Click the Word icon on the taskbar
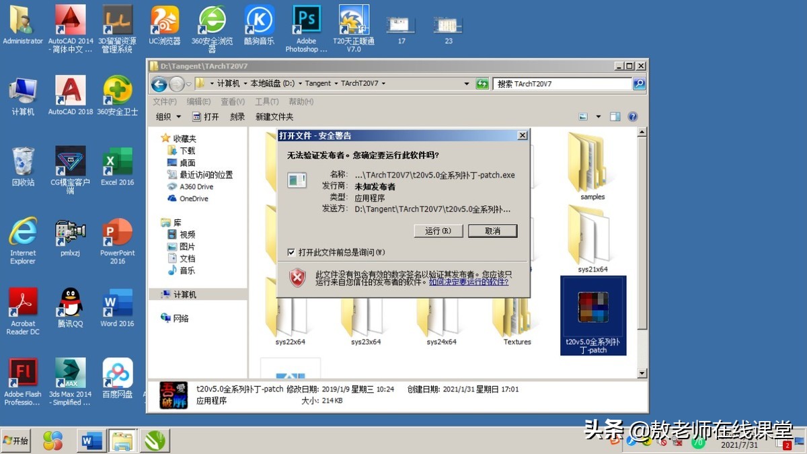The image size is (807, 454). click(x=91, y=441)
